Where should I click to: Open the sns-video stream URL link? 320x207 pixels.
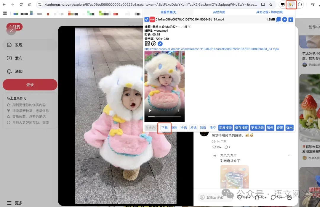click(212, 49)
